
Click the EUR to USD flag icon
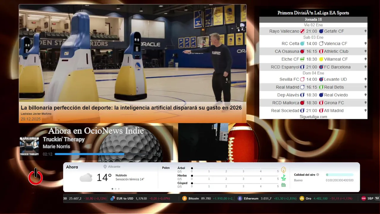pyautogui.click(x=113, y=198)
